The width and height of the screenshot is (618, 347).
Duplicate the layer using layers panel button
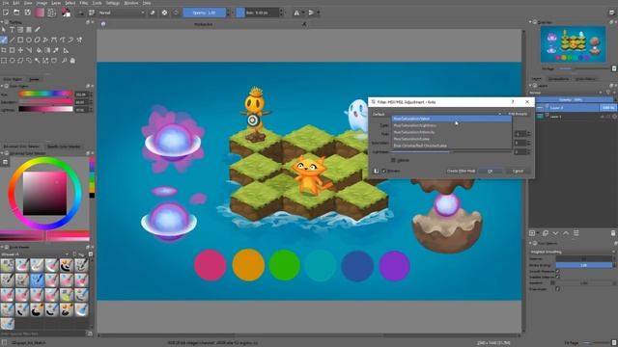[x=545, y=233]
